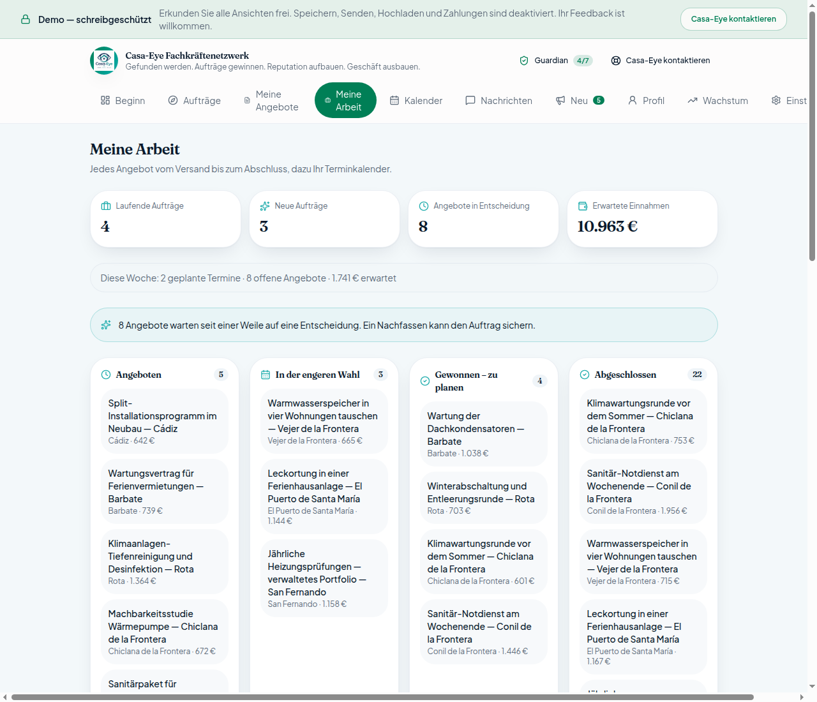Screen dimensions: 817x702
Task: Open the Wartungsvertrag für Ferienvermietungen — Barbate card
Action: pyautogui.click(x=165, y=491)
